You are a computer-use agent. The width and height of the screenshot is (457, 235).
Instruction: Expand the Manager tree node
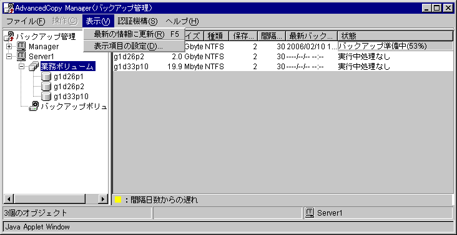click(9, 47)
